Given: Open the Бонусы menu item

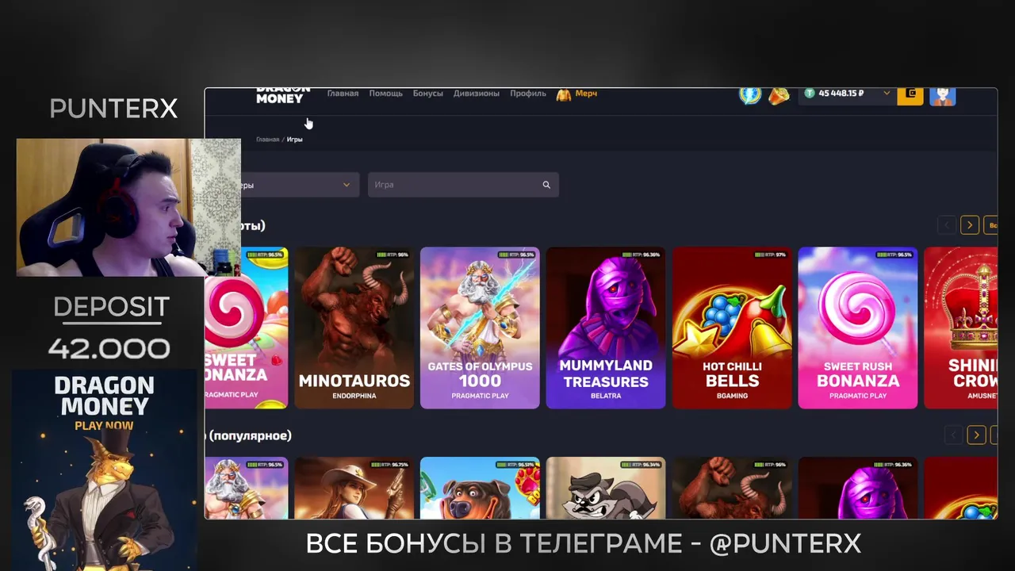Looking at the screenshot, I should pos(427,94).
